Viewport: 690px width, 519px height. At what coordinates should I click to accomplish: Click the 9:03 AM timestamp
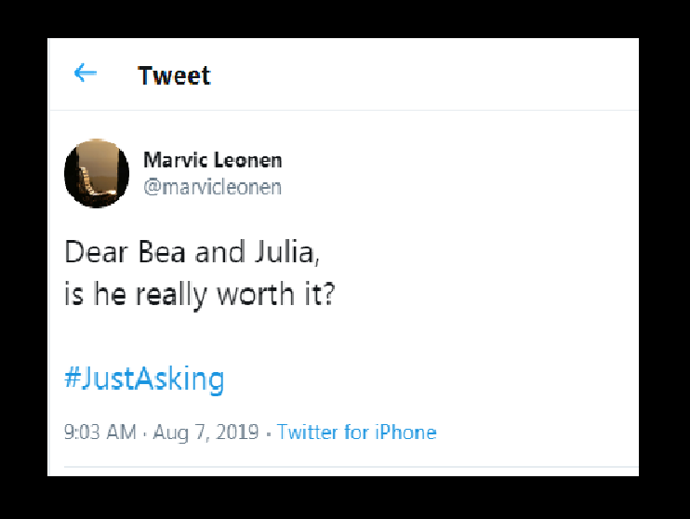click(x=100, y=432)
